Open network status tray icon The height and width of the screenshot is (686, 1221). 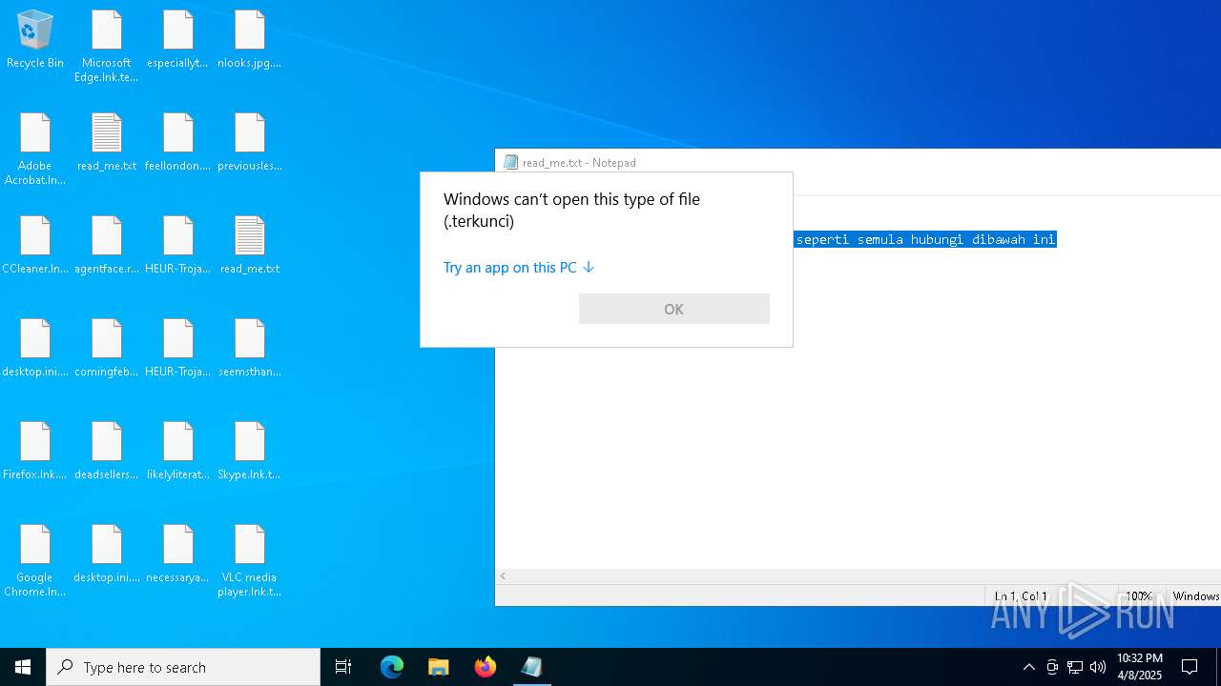coord(1075,667)
